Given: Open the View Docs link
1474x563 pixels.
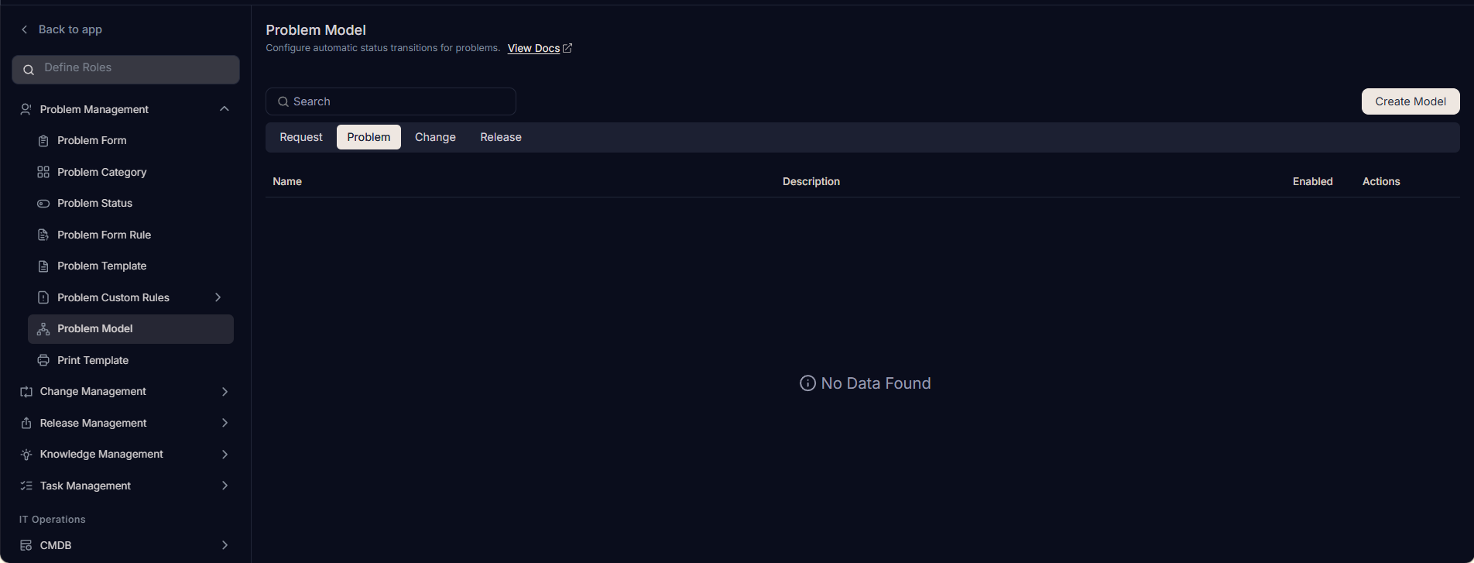Looking at the screenshot, I should point(533,48).
